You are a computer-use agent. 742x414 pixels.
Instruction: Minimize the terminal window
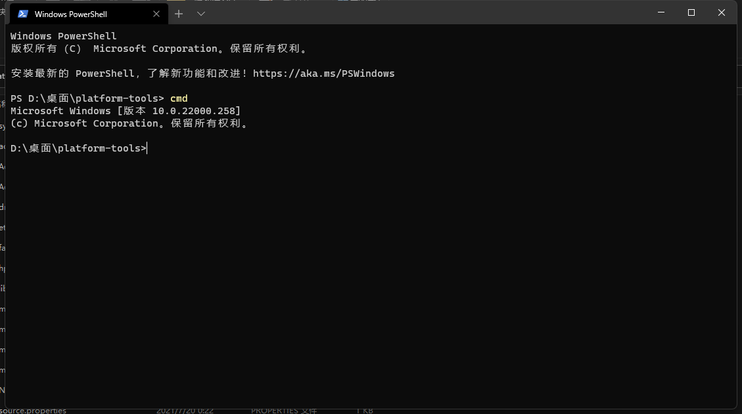661,12
